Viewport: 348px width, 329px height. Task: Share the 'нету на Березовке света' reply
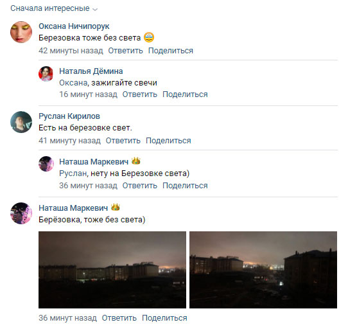coord(185,186)
